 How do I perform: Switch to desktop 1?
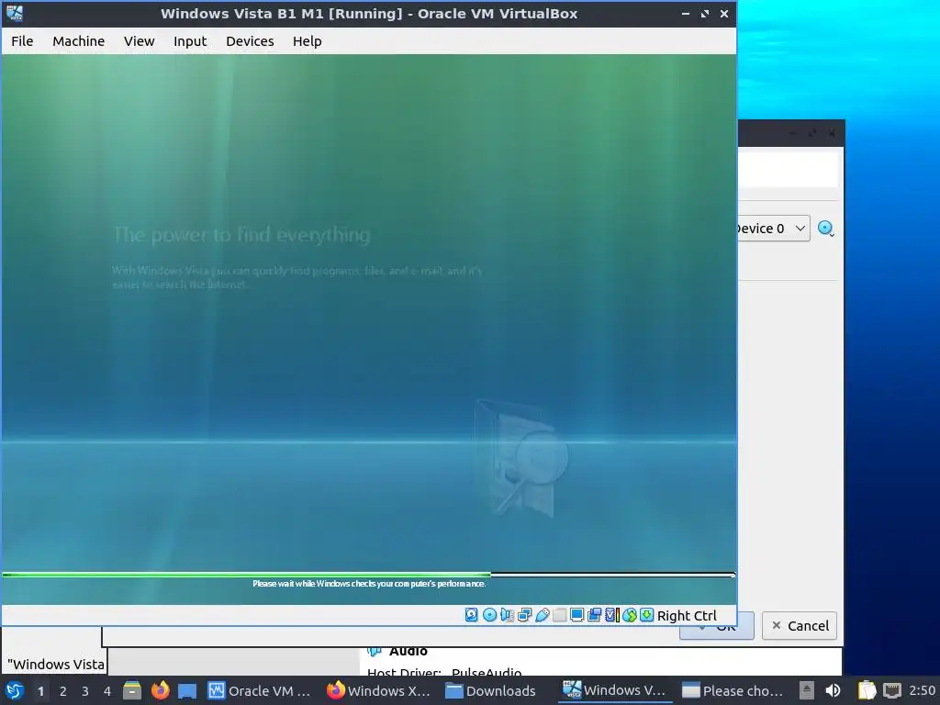(40, 691)
